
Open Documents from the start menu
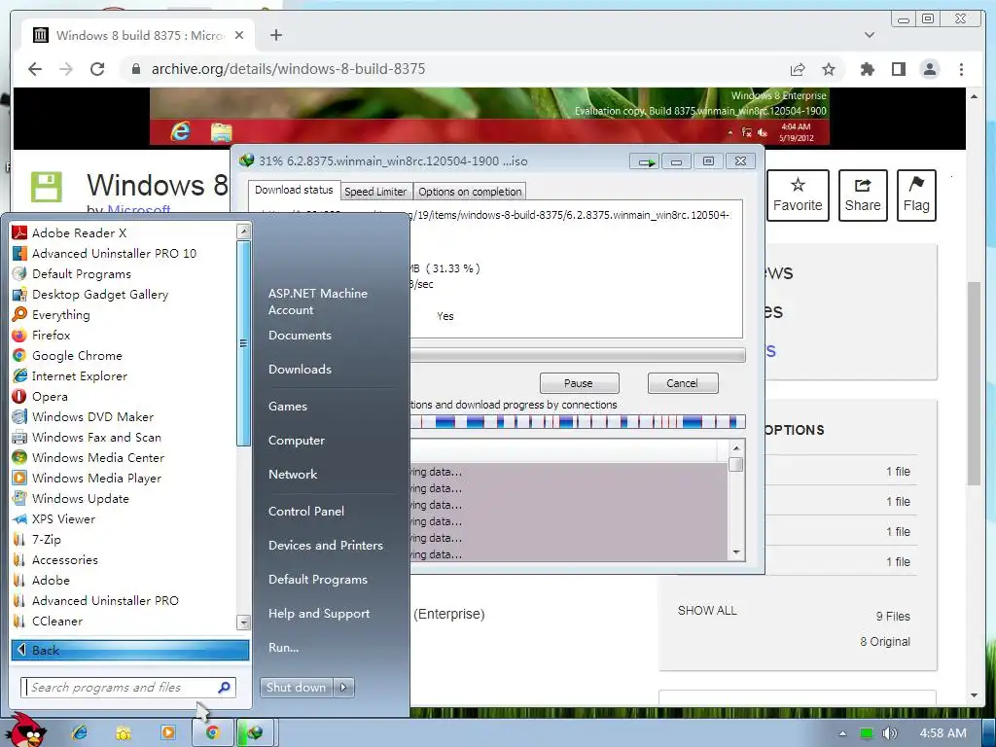[x=300, y=335]
